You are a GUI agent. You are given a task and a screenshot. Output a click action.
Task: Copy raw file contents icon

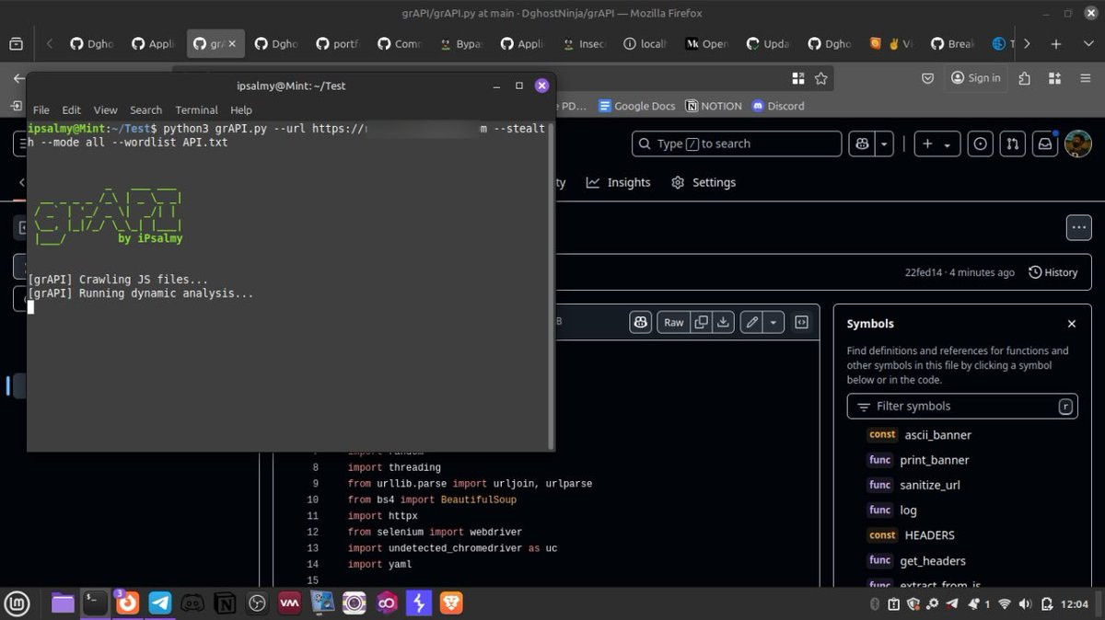[x=702, y=322]
